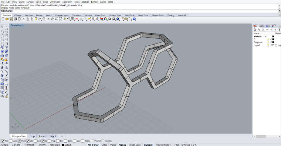Switch to the Front viewport tab
281x146 pixels.
click(x=42, y=136)
